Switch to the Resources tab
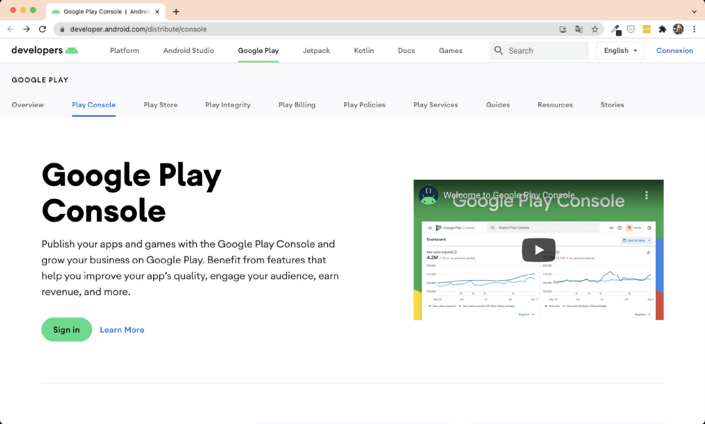This screenshot has width=705, height=424. click(555, 105)
